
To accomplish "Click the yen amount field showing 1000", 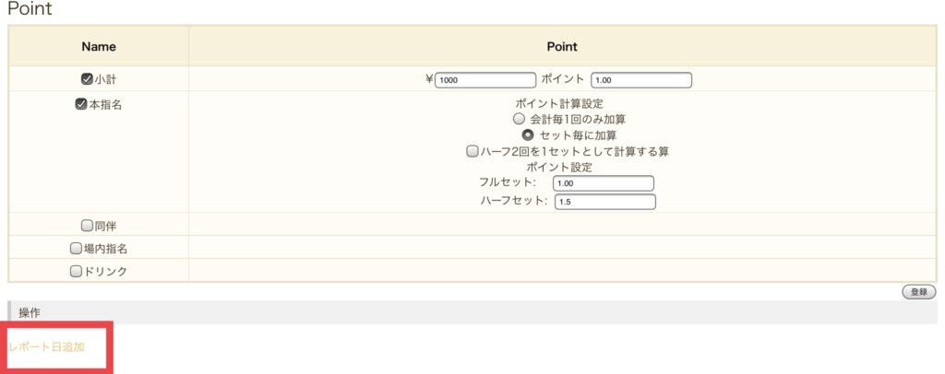I will pos(485,80).
